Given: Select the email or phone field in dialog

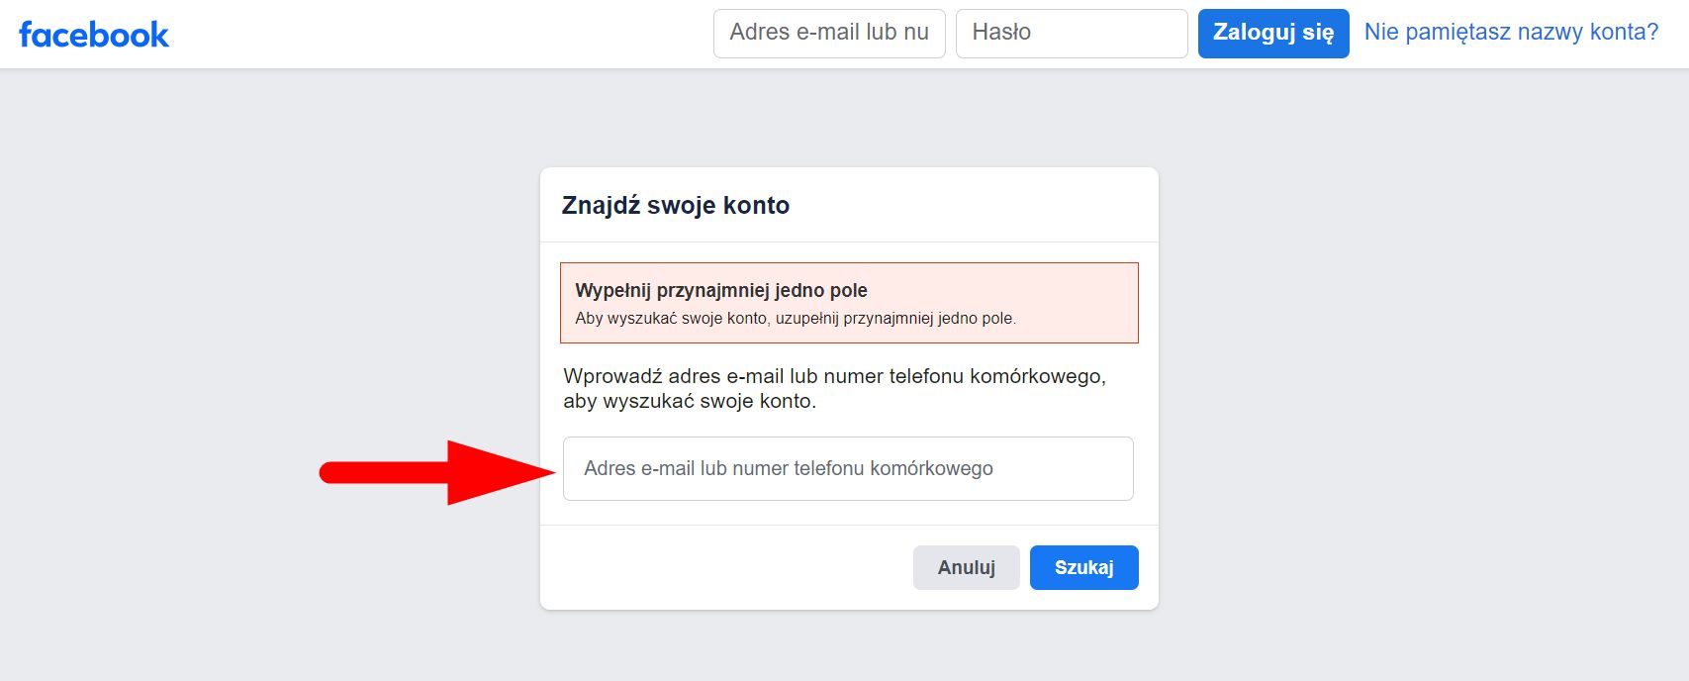Looking at the screenshot, I should click(x=847, y=468).
